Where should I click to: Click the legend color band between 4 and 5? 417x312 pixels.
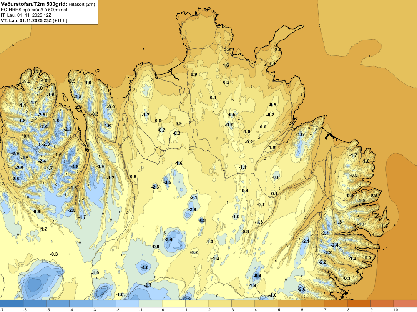tap(266, 304)
